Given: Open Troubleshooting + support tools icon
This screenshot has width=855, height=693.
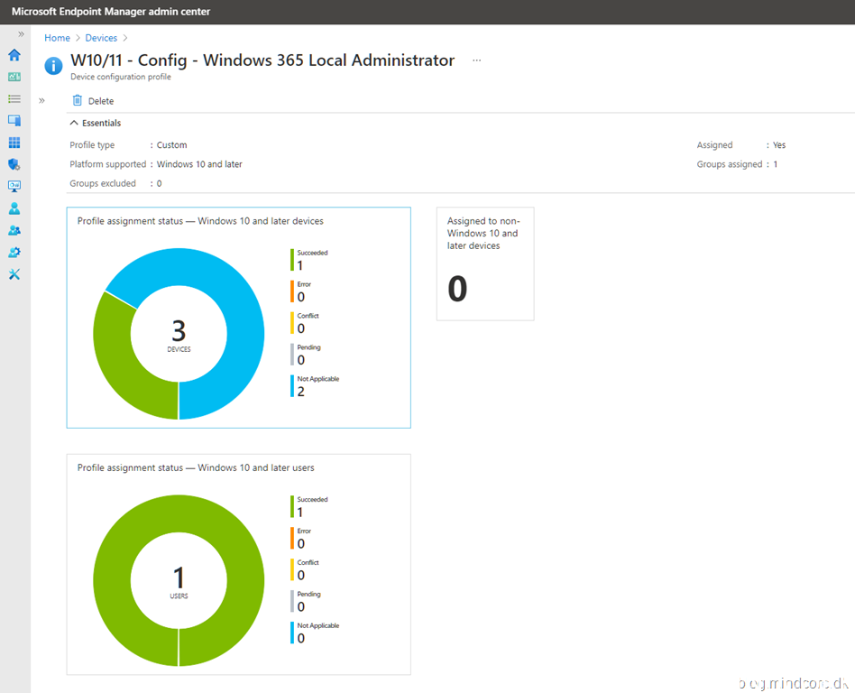Looking at the screenshot, I should [14, 274].
